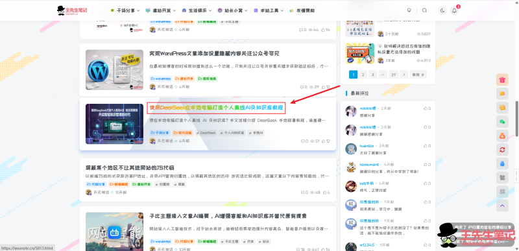Click the 最新评论 section heading

pyautogui.click(x=359, y=93)
